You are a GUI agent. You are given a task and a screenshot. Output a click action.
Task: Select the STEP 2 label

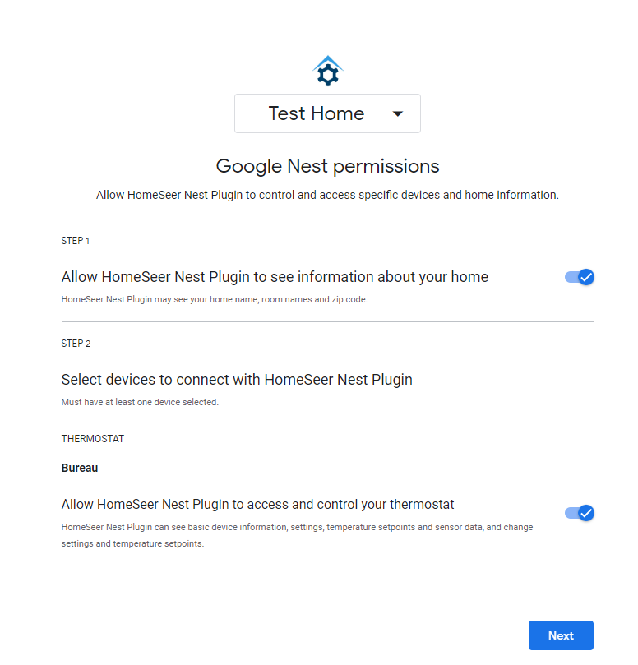(76, 344)
